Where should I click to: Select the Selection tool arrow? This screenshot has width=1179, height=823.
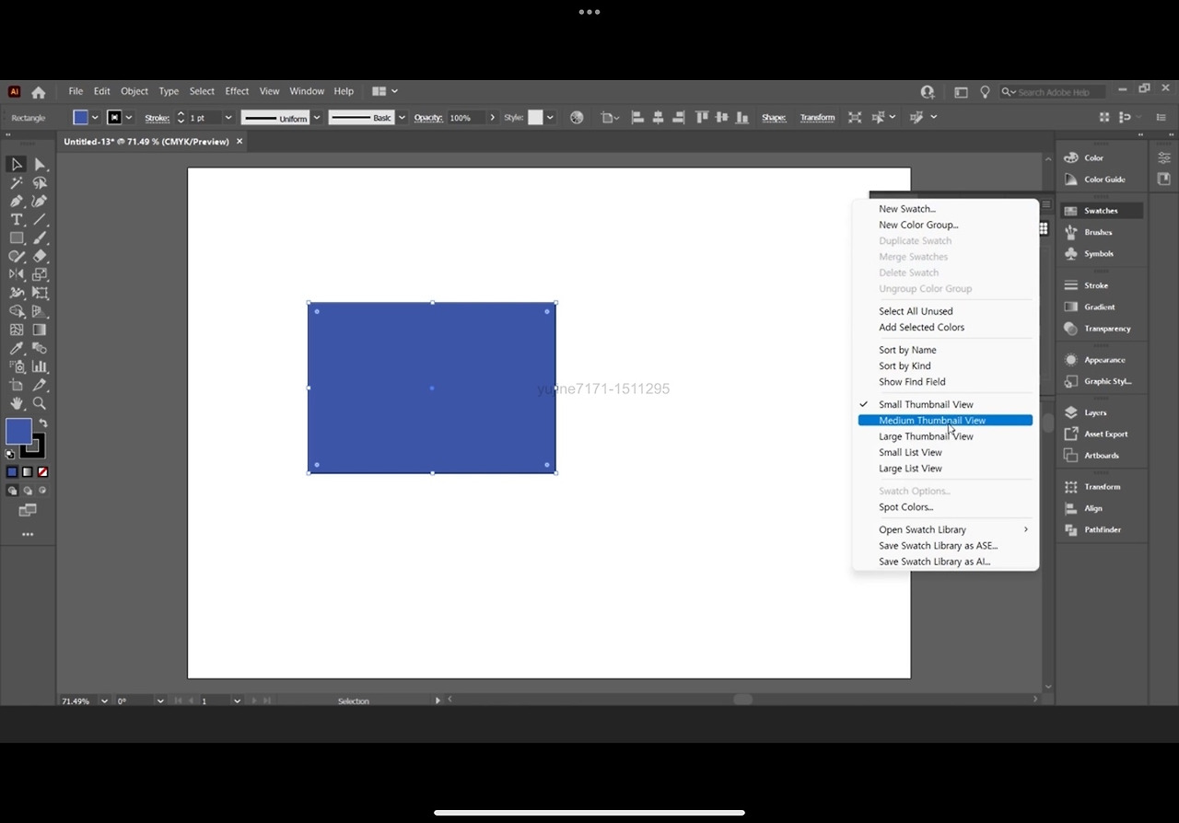[x=17, y=164]
